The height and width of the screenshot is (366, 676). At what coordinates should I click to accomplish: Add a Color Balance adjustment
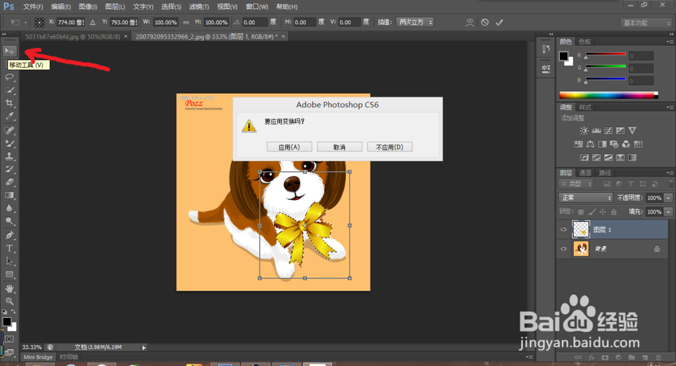[590, 144]
